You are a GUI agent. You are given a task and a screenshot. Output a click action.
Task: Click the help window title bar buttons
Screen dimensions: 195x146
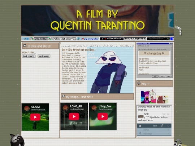(171, 44)
